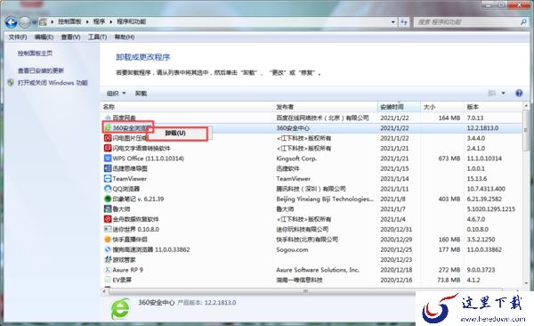Sort by the 发布者 column header
This screenshot has height=326, width=534.
pos(326,107)
